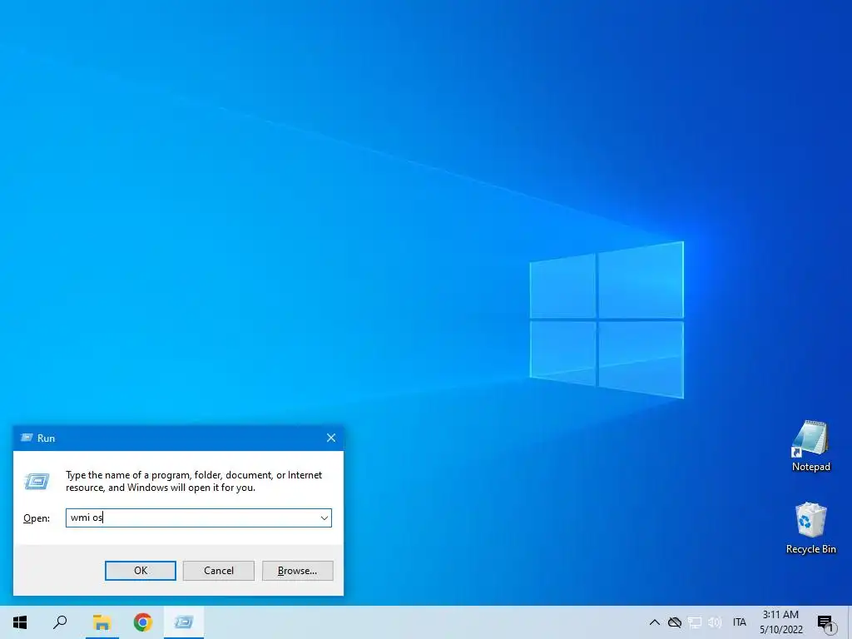This screenshot has height=639, width=852.
Task: Click the Run icon beside description
Action: [x=37, y=481]
